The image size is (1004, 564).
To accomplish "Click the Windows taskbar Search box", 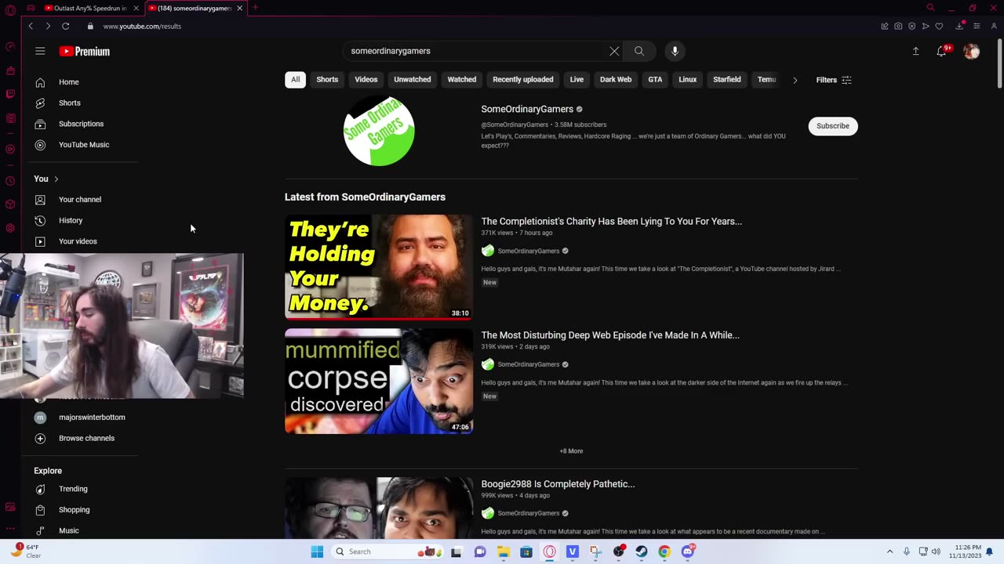I will 387,551.
